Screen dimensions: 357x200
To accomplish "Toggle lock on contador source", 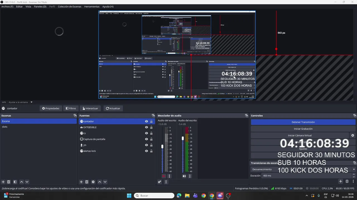I will 151,121.
